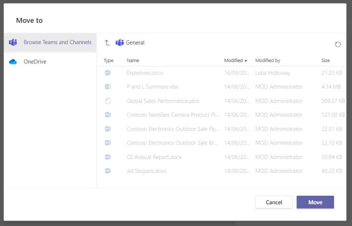This screenshot has width=352, height=226.
Task: Go up one folder level using the arrow
Action: coord(107,43)
